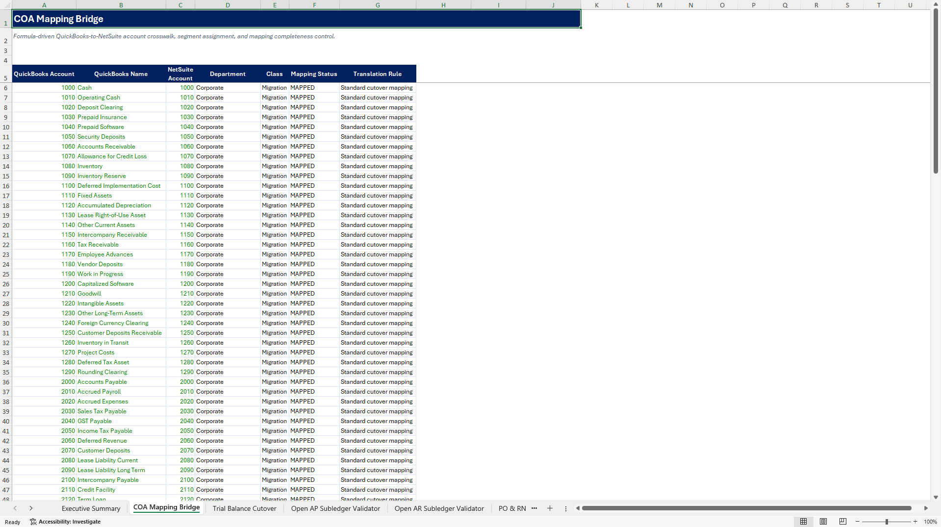Switch to Page Break Preview icon
The width and height of the screenshot is (941, 527).
842,522
